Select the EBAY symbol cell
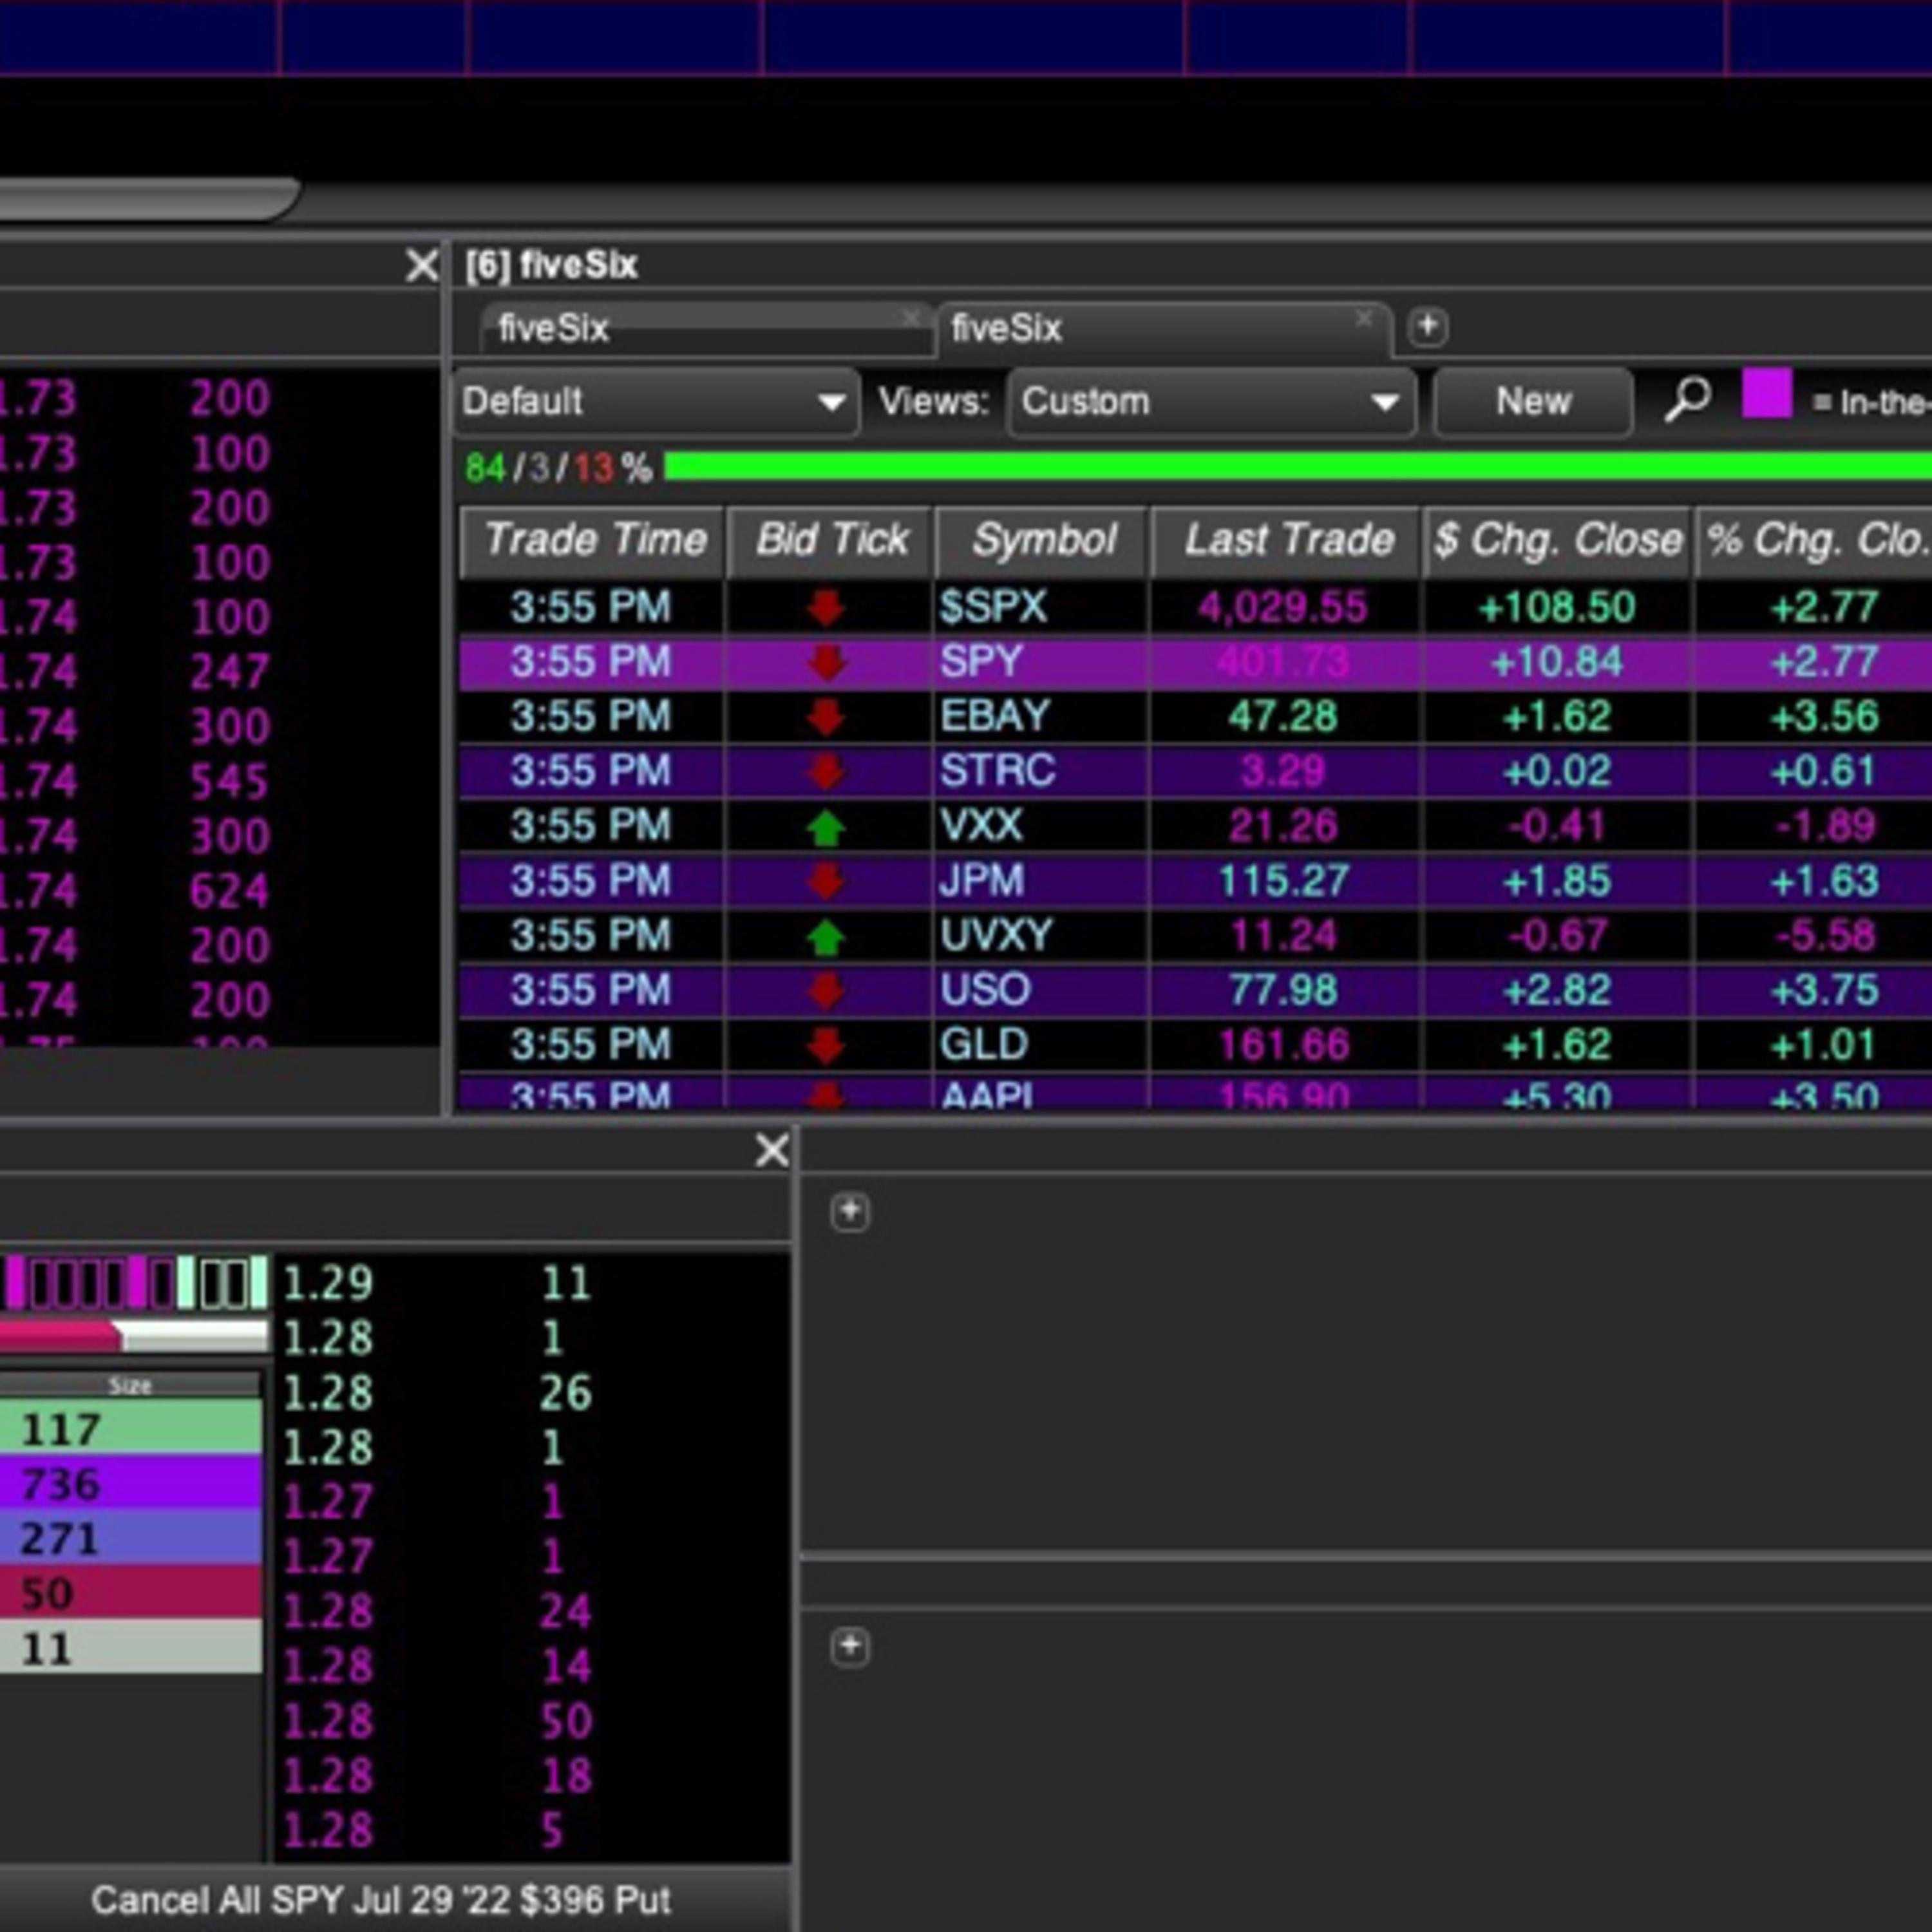This screenshot has height=1932, width=1932. click(x=1042, y=716)
